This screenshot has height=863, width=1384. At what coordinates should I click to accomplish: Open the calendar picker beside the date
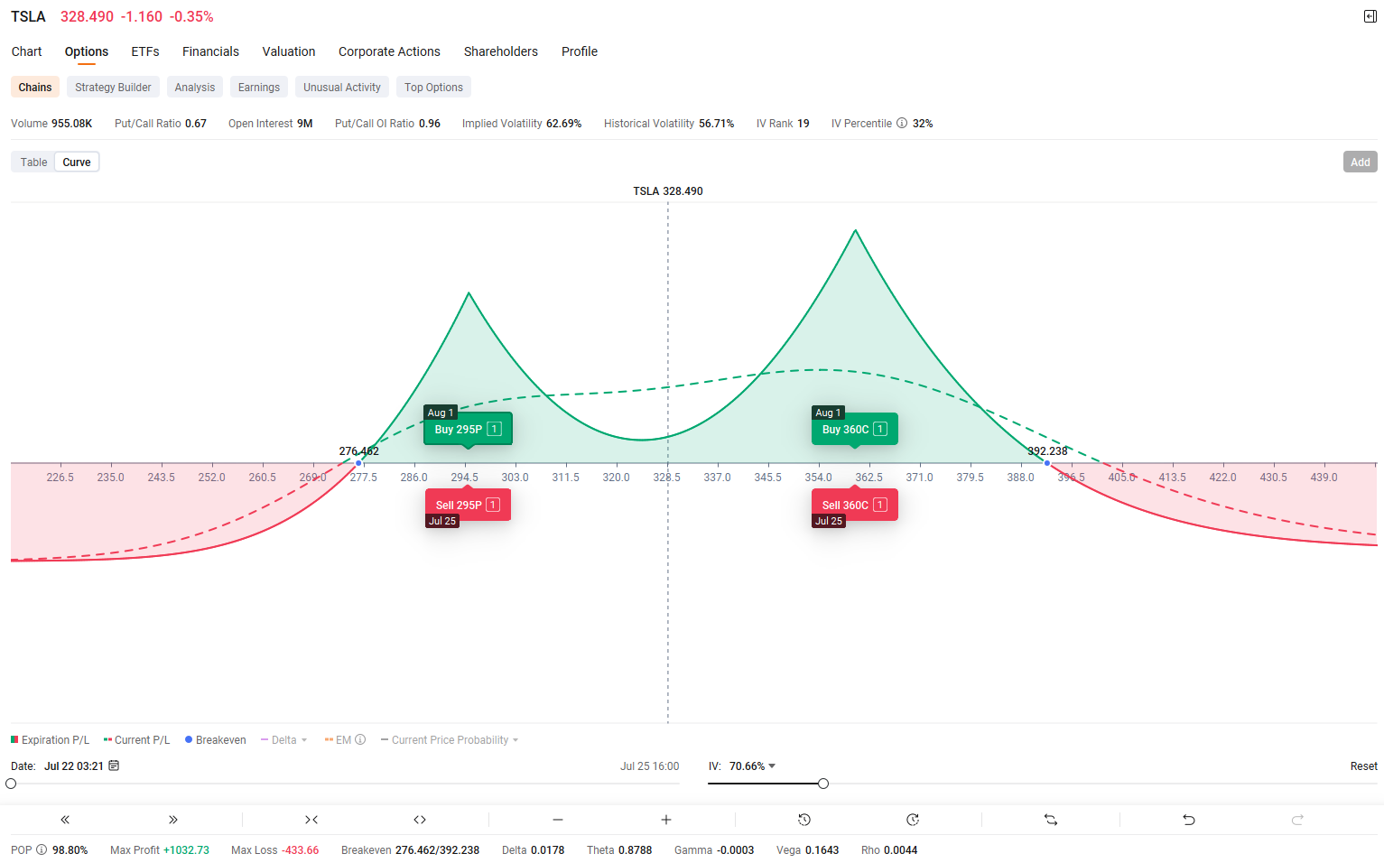click(x=114, y=766)
